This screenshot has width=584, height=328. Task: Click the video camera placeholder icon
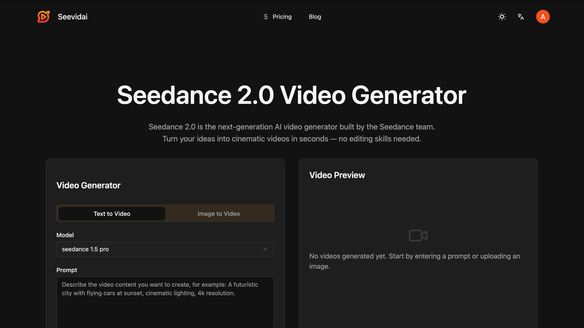pos(418,235)
